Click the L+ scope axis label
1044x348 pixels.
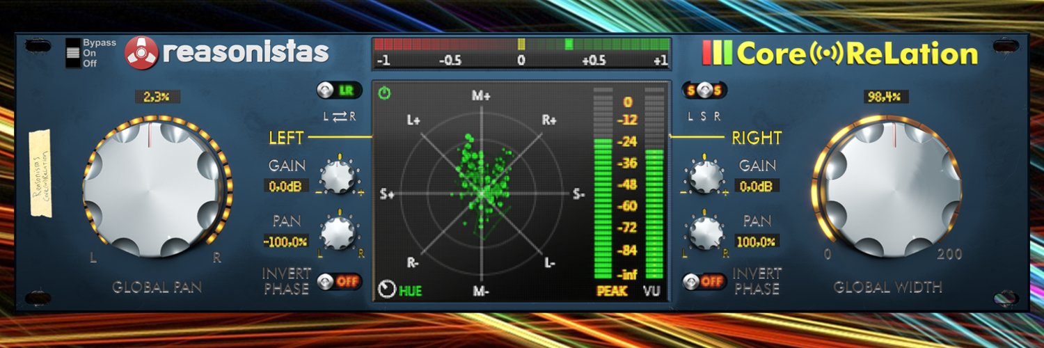(x=413, y=120)
